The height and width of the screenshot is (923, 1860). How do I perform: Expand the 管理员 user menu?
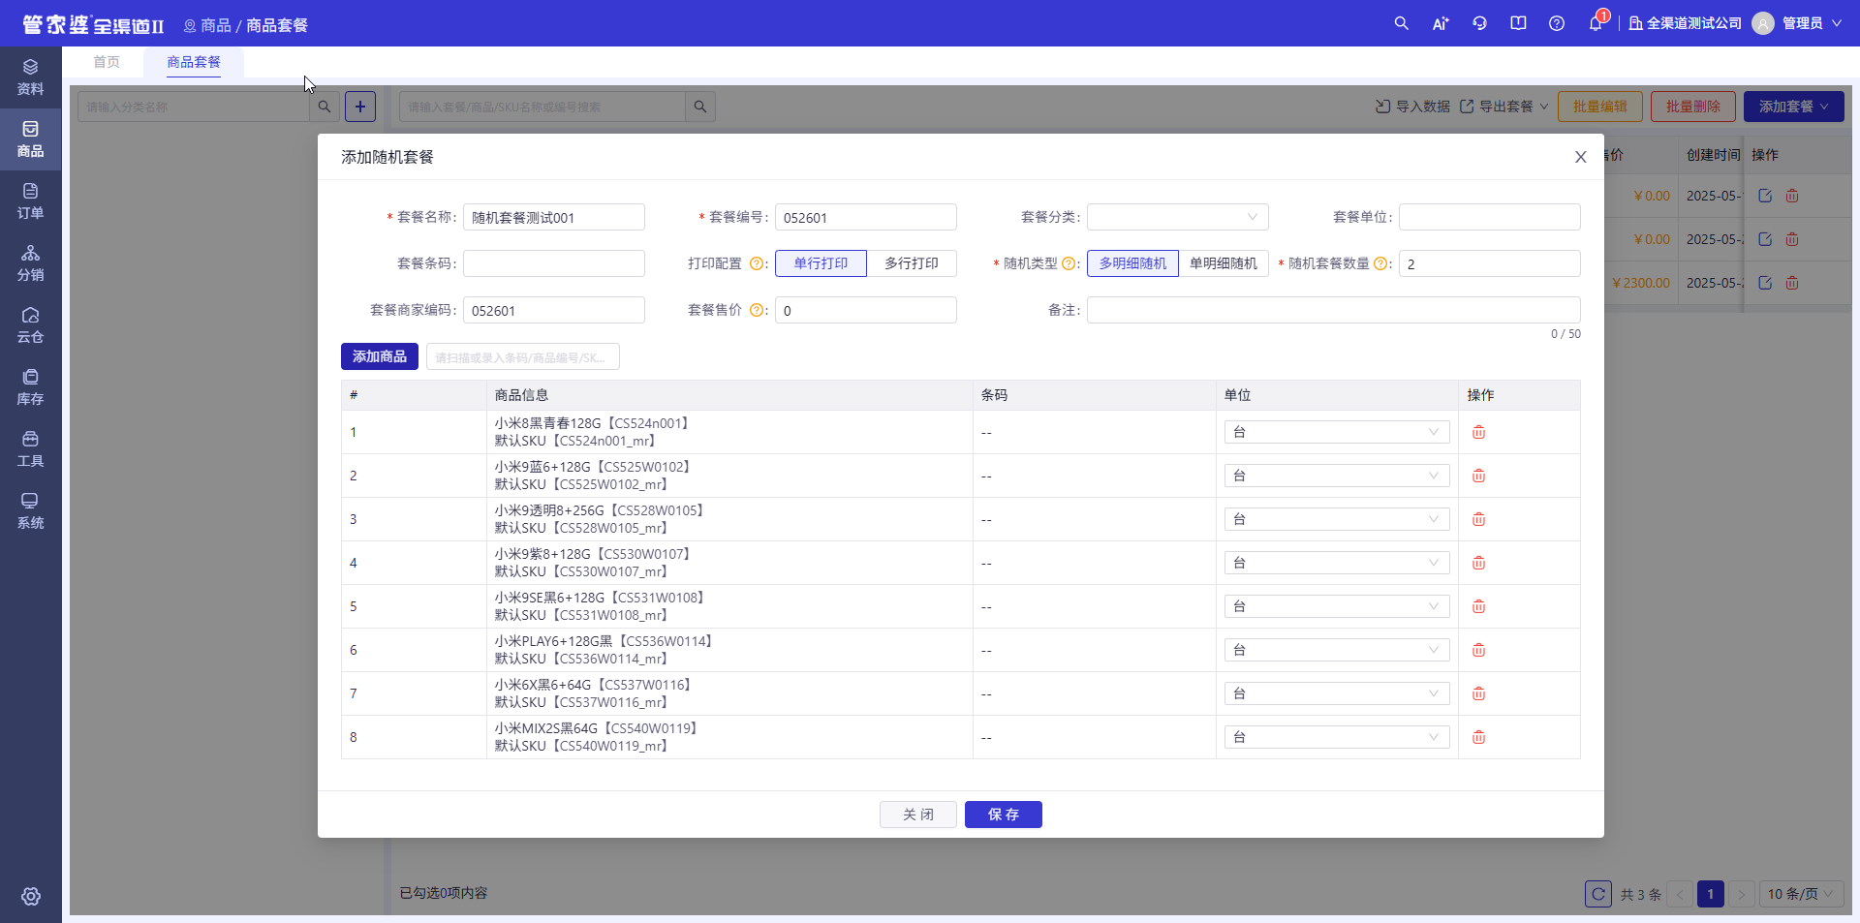pos(1798,23)
